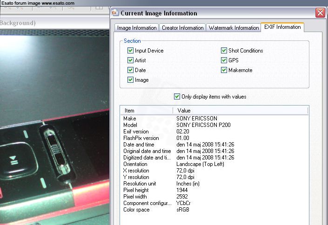Select the Exif version row
328x225 pixels.
[x=214, y=131]
